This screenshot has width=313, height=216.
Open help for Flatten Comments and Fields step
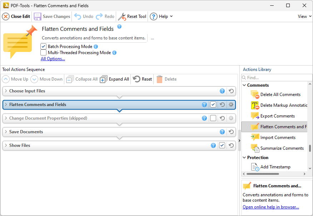point(204,105)
